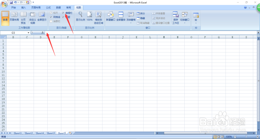Expand the 冻结窗格 freeze panes dropdown
The width and height of the screenshot is (260, 139).
(x=131, y=23)
